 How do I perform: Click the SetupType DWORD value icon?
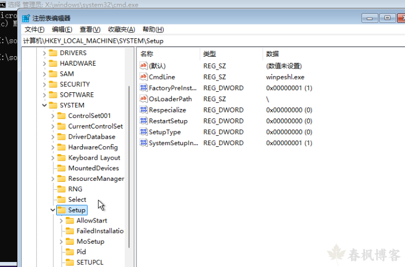click(144, 132)
